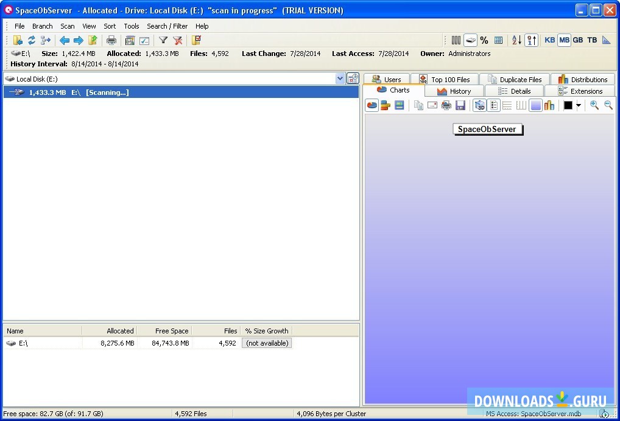Open the Duplicate Files tab
The width and height of the screenshot is (620, 421).
pyautogui.click(x=515, y=79)
